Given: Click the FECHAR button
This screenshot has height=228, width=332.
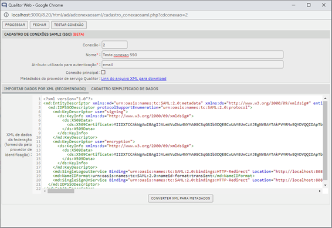Looking at the screenshot, I should click(x=39, y=25).
